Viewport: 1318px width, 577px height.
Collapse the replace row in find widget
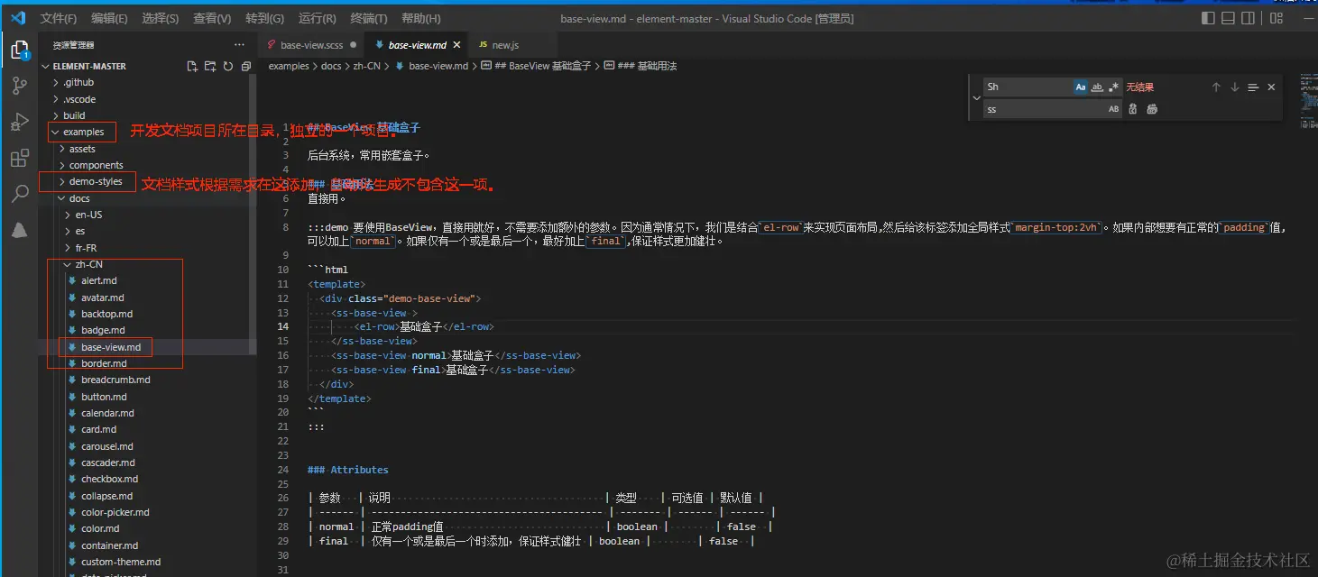(976, 98)
